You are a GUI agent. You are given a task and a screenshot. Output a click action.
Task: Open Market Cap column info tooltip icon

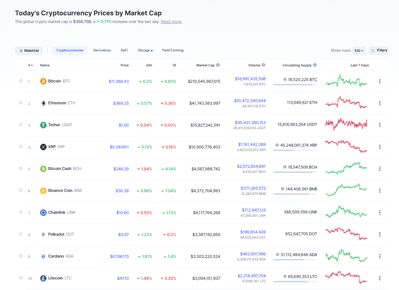(x=218, y=65)
